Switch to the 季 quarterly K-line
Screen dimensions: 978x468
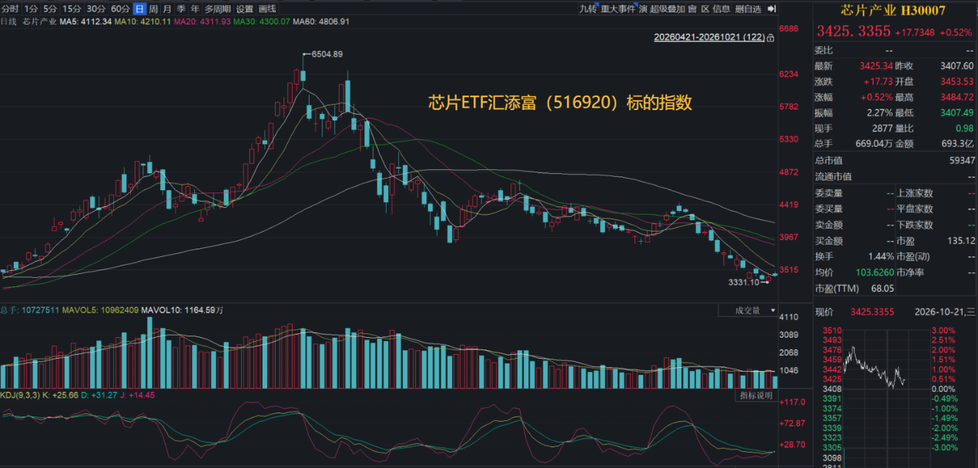(181, 9)
